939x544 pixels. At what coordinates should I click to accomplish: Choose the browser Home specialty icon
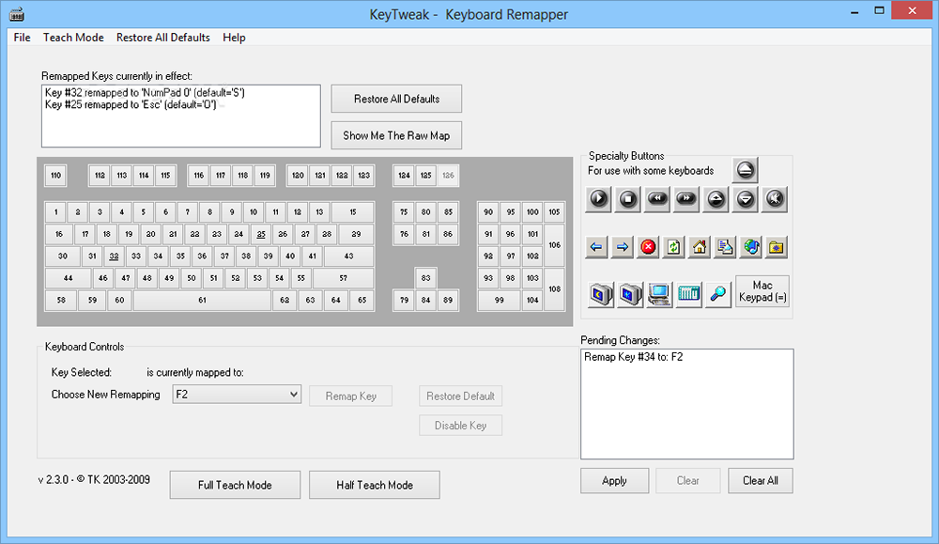[x=699, y=247]
